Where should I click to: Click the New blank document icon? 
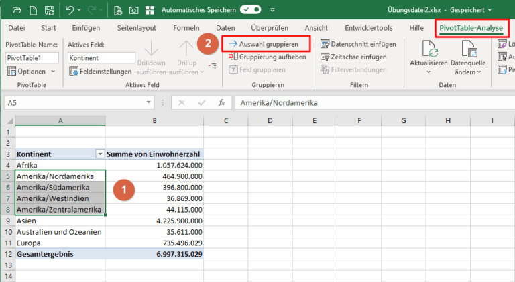tap(33, 10)
